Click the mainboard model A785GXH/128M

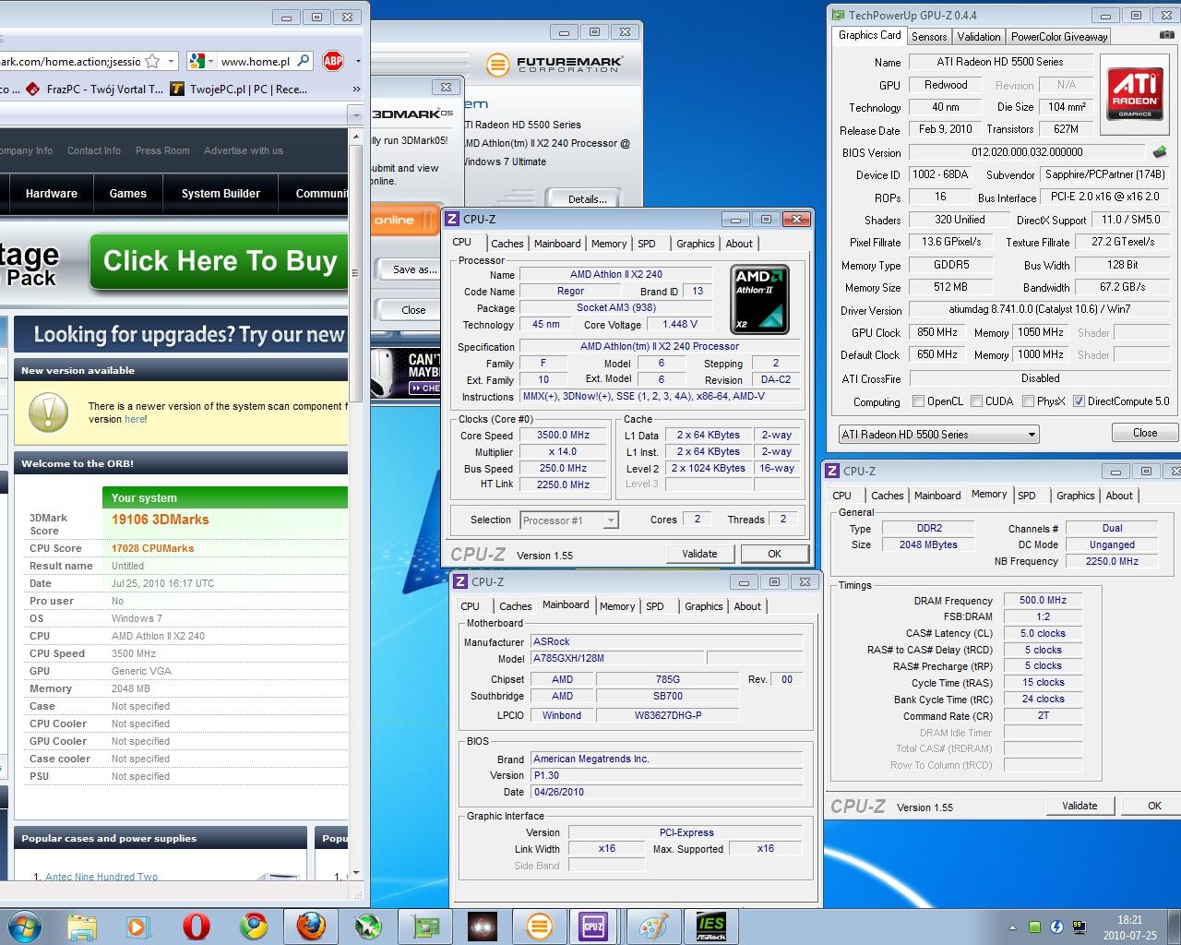pyautogui.click(x=617, y=658)
